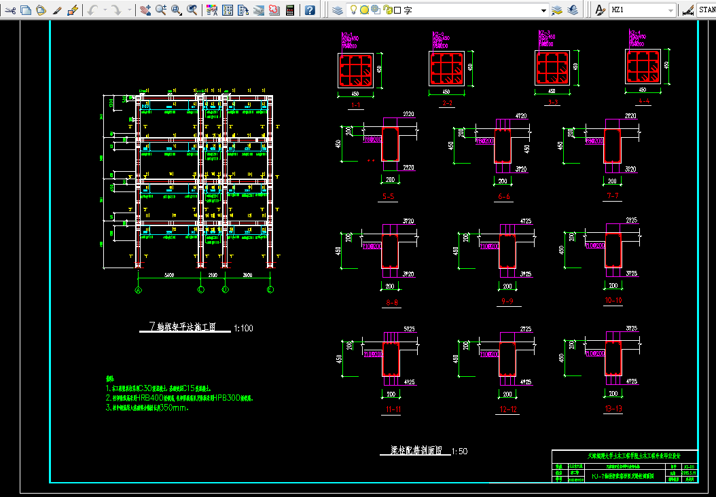
Task: Select the Match Properties brush icon
Action: point(56,10)
